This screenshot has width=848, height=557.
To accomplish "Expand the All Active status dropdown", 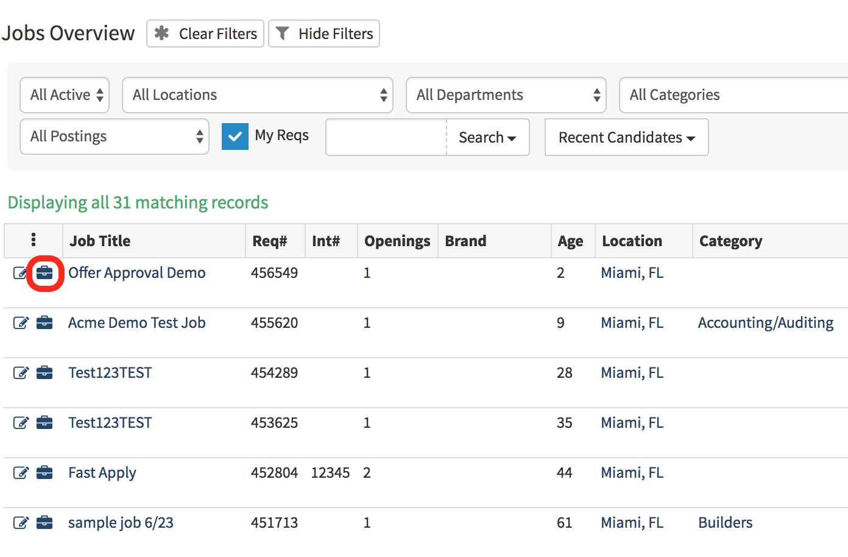I will coord(64,94).
